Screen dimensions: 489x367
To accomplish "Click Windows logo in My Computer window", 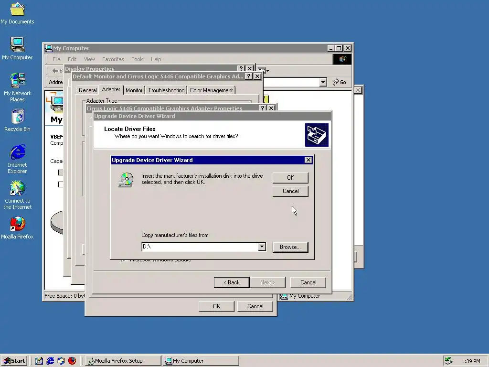I will [342, 59].
